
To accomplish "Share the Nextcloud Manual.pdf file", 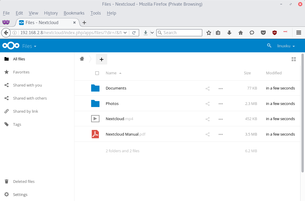I will [x=208, y=134].
